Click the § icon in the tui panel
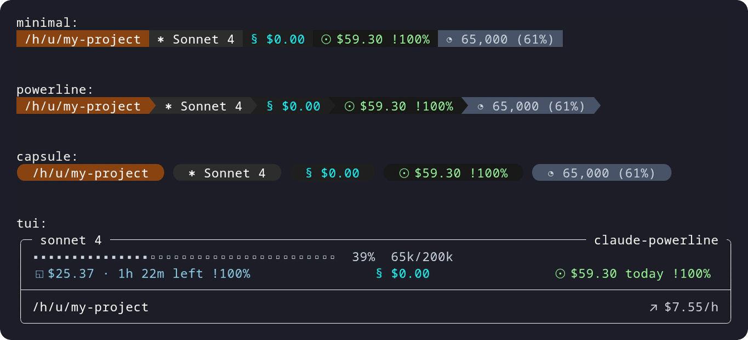Image resolution: width=748 pixels, height=340 pixels. 379,273
